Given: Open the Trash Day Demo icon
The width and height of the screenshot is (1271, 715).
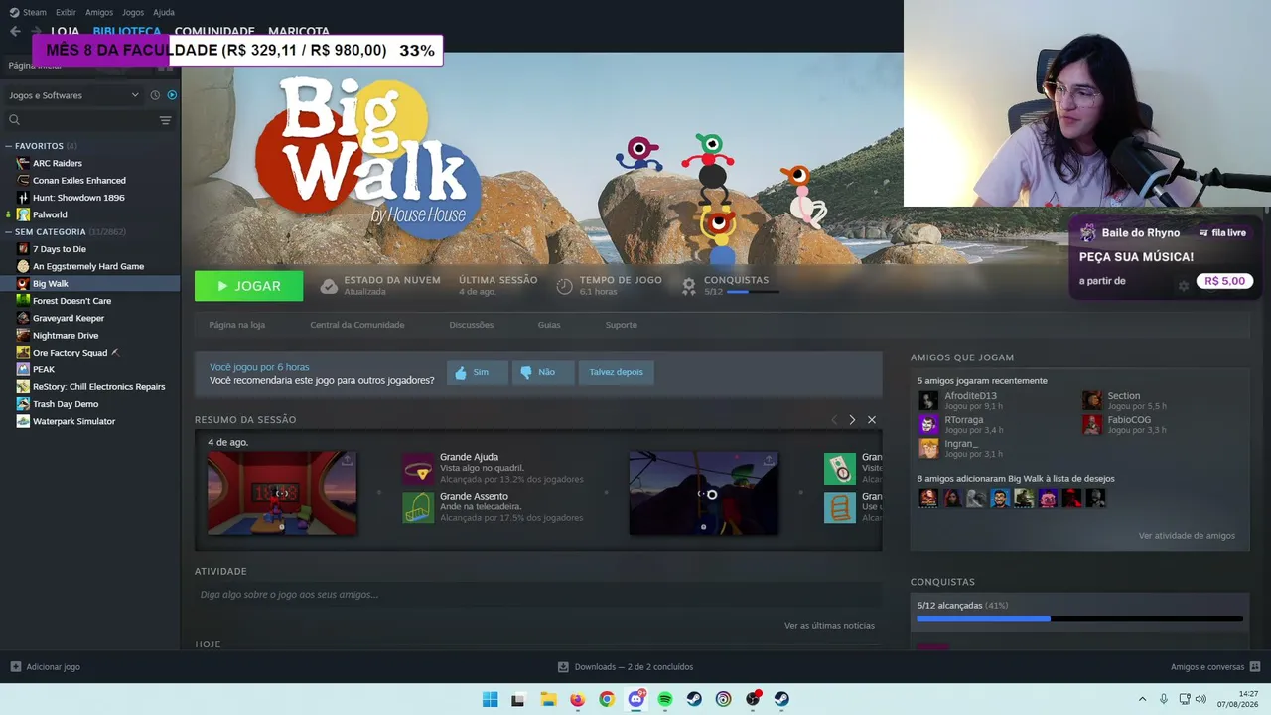Looking at the screenshot, I should (x=23, y=404).
